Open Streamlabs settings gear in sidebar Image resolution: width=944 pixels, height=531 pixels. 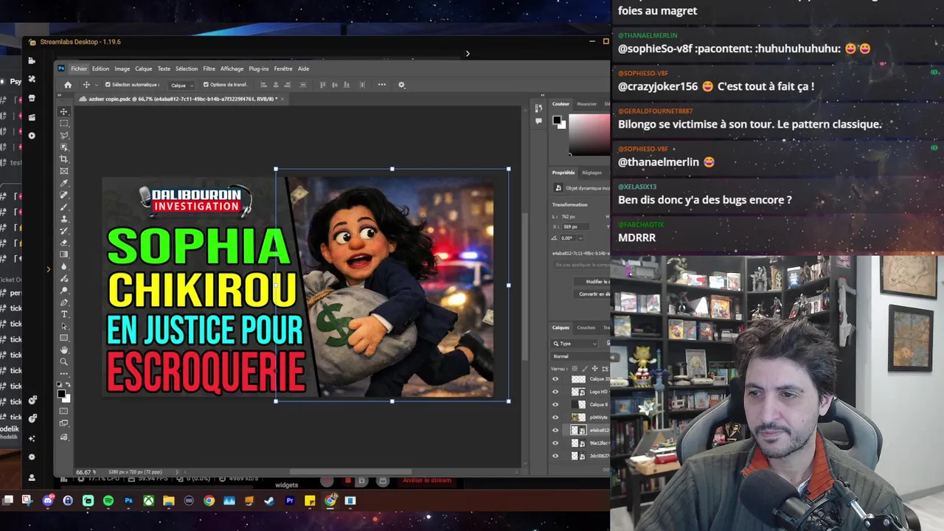(32, 457)
